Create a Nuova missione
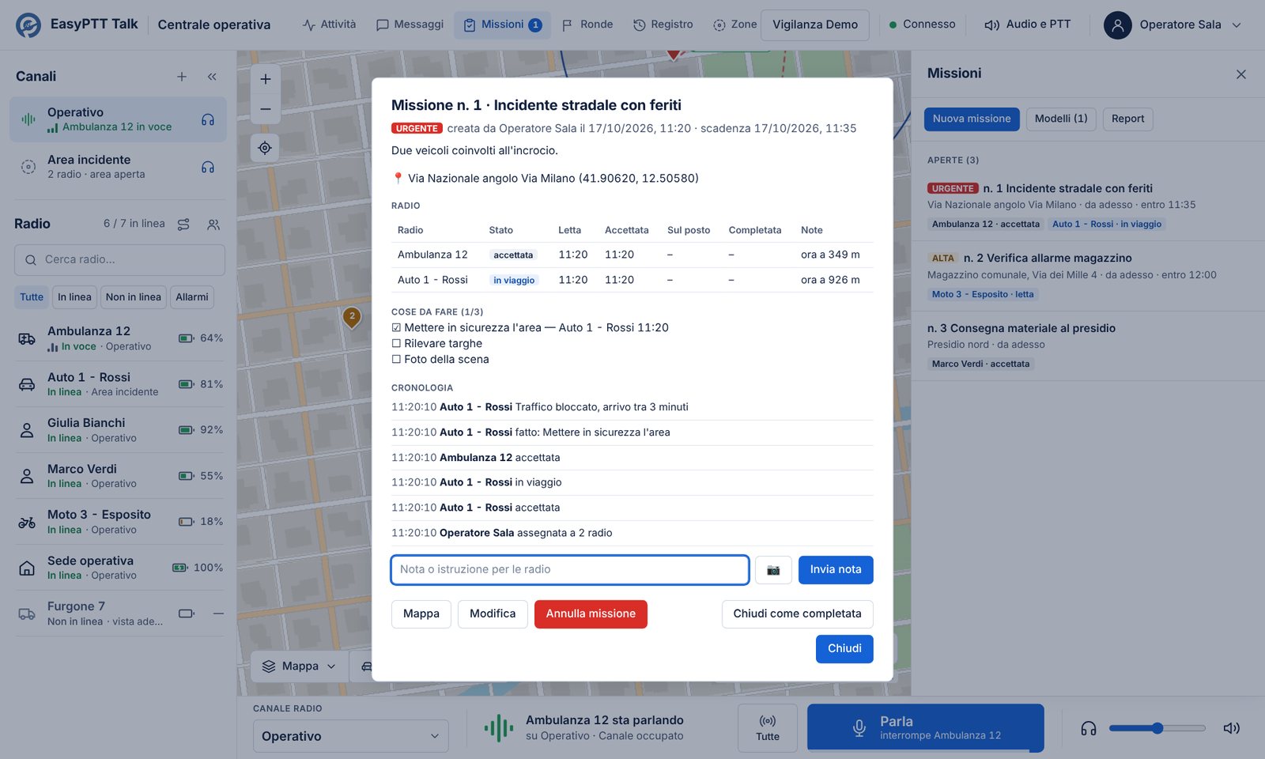 (972, 119)
